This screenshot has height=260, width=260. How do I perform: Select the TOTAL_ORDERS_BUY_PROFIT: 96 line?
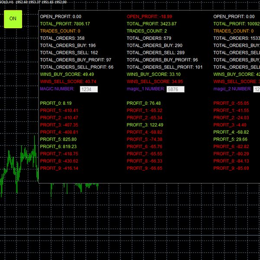[x=162, y=60]
